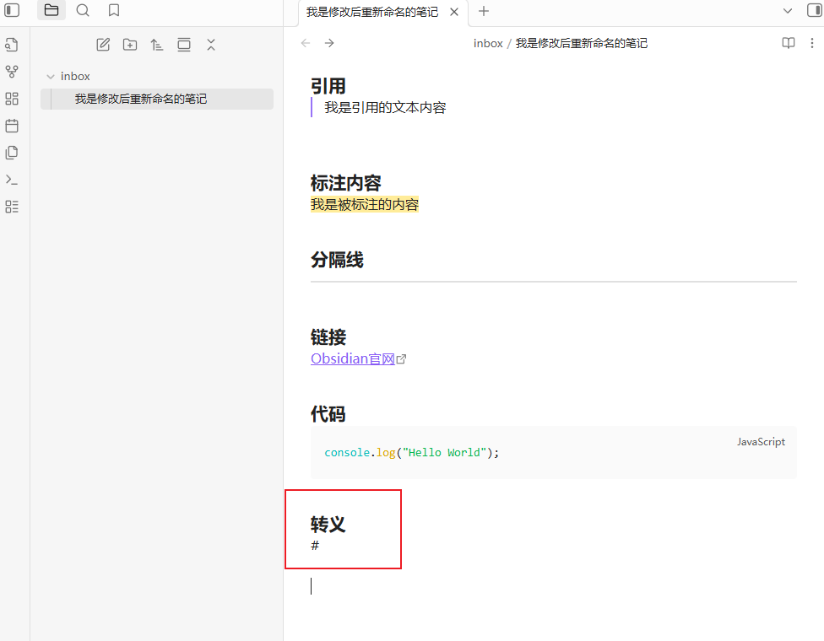Open graph view from ribbon

tap(12, 72)
